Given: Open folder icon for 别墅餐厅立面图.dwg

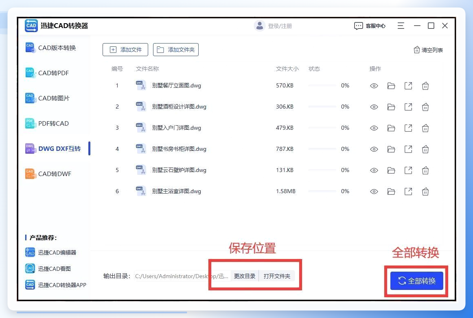Looking at the screenshot, I should [x=391, y=86].
